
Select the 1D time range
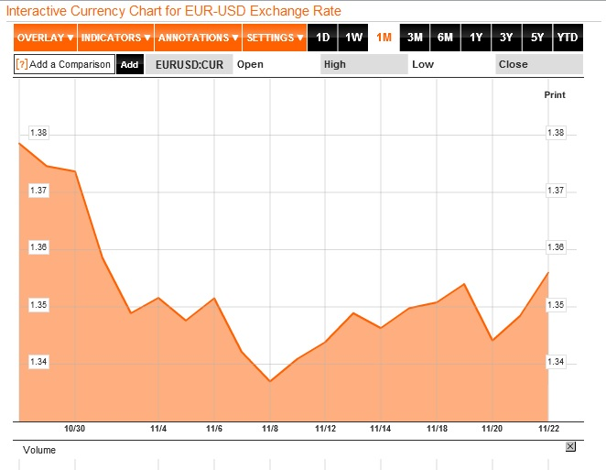(322, 38)
